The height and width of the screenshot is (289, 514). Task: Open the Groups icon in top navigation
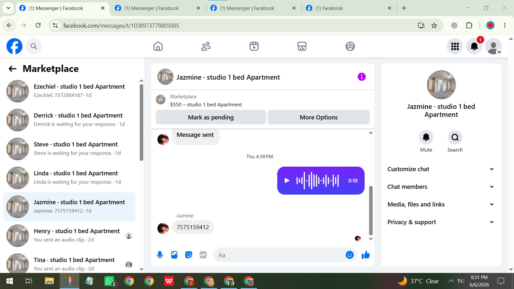[350, 46]
